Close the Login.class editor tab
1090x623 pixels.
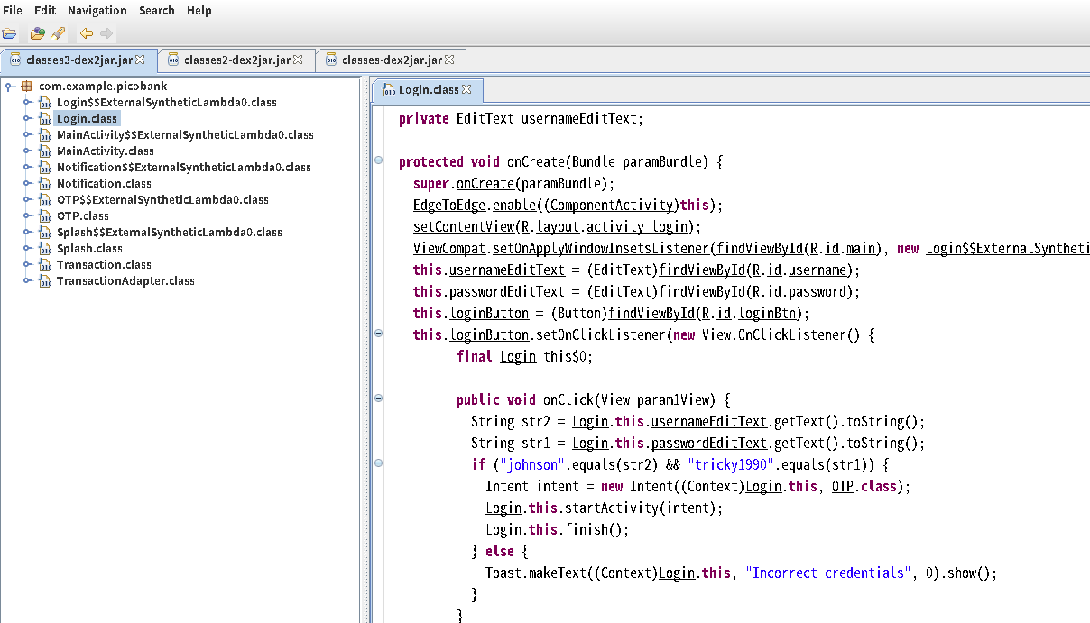click(466, 90)
